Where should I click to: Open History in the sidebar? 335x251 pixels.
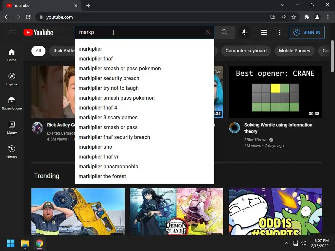point(12,152)
